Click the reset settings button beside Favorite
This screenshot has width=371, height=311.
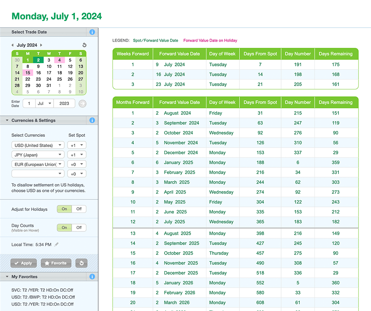coord(81,263)
